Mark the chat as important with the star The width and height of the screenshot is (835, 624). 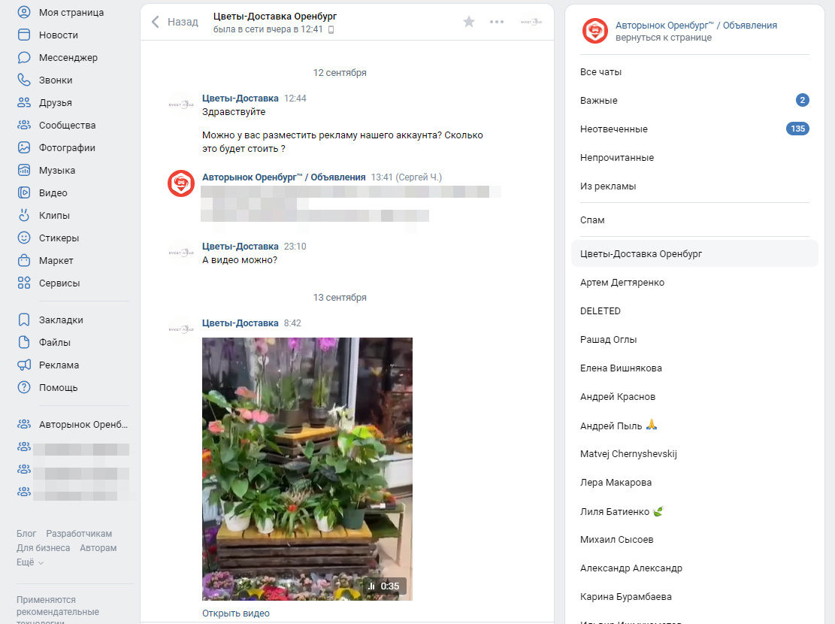tap(469, 22)
